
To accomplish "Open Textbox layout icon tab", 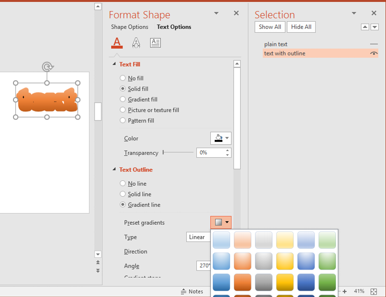I will [155, 43].
